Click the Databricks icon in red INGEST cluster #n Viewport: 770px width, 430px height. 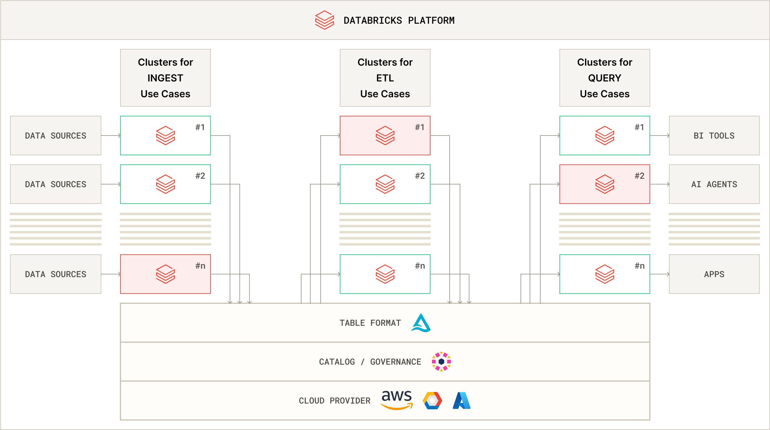(165, 274)
